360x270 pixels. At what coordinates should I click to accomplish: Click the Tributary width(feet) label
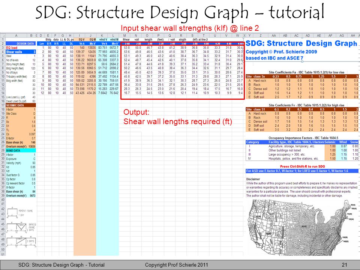pyautogui.click(x=16, y=76)
